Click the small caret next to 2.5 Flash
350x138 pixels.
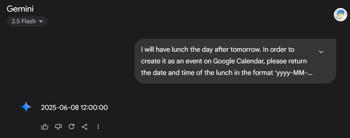[41, 21]
